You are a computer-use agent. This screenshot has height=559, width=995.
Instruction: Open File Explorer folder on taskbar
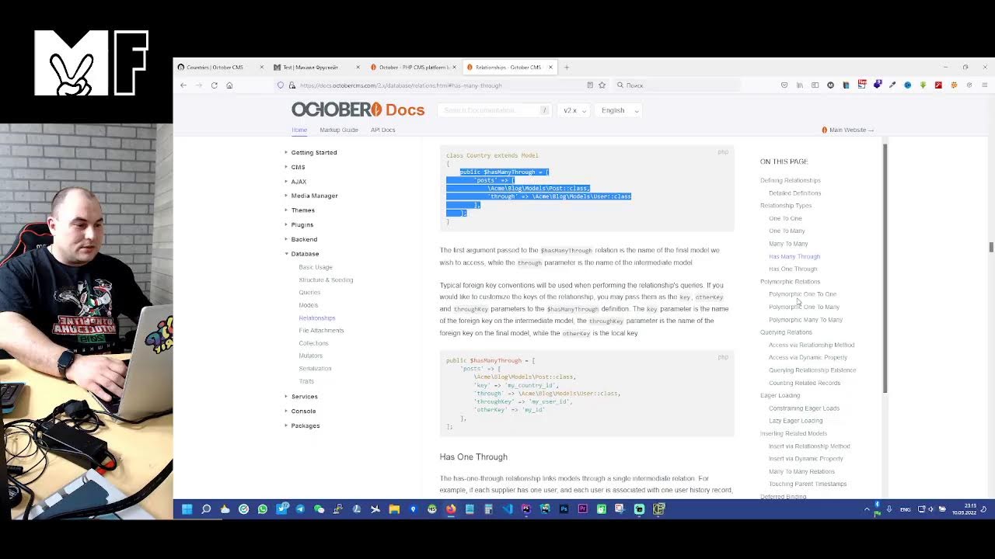pos(394,509)
